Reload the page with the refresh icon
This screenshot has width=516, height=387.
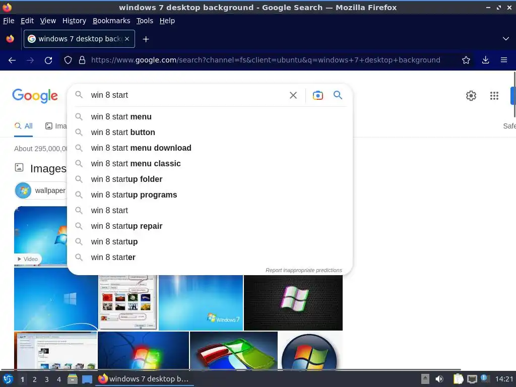pyautogui.click(x=48, y=60)
